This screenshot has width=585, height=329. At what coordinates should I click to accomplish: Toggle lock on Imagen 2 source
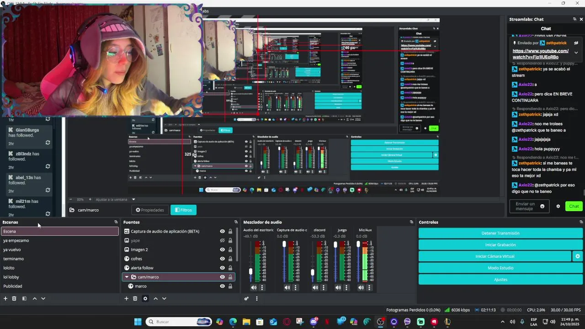click(230, 249)
